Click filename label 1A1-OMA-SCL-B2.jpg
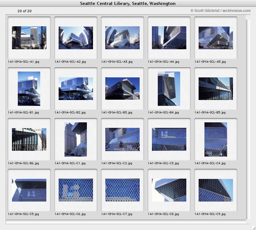Screen dimensions: 256x230 click(x=70, y=112)
